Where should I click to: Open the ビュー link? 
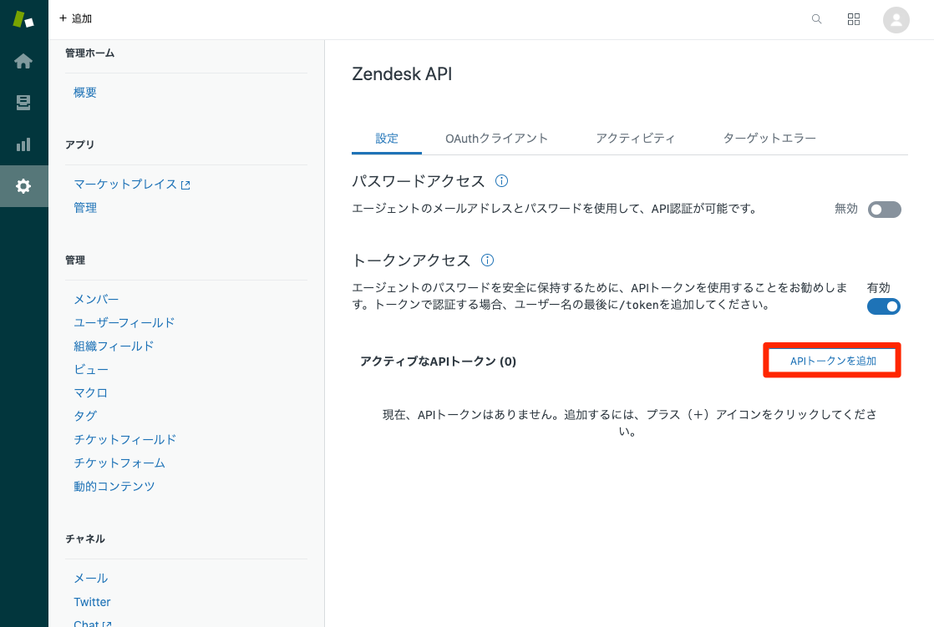[90, 369]
